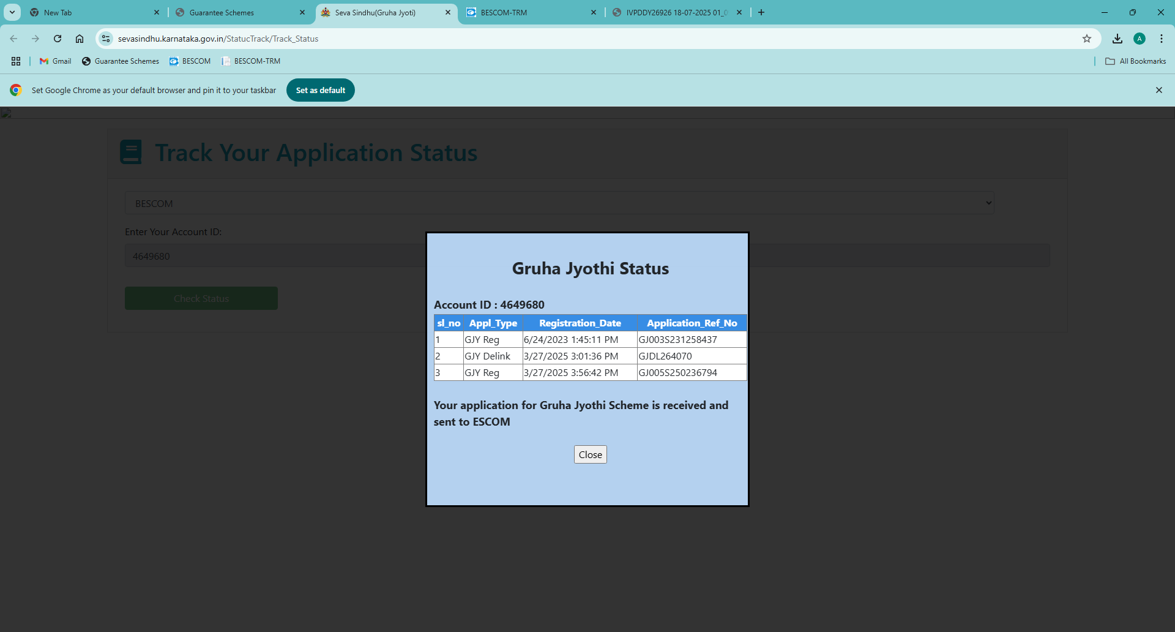Open the BESCOM-TRM bookmark
This screenshot has height=632, width=1175.
[251, 61]
